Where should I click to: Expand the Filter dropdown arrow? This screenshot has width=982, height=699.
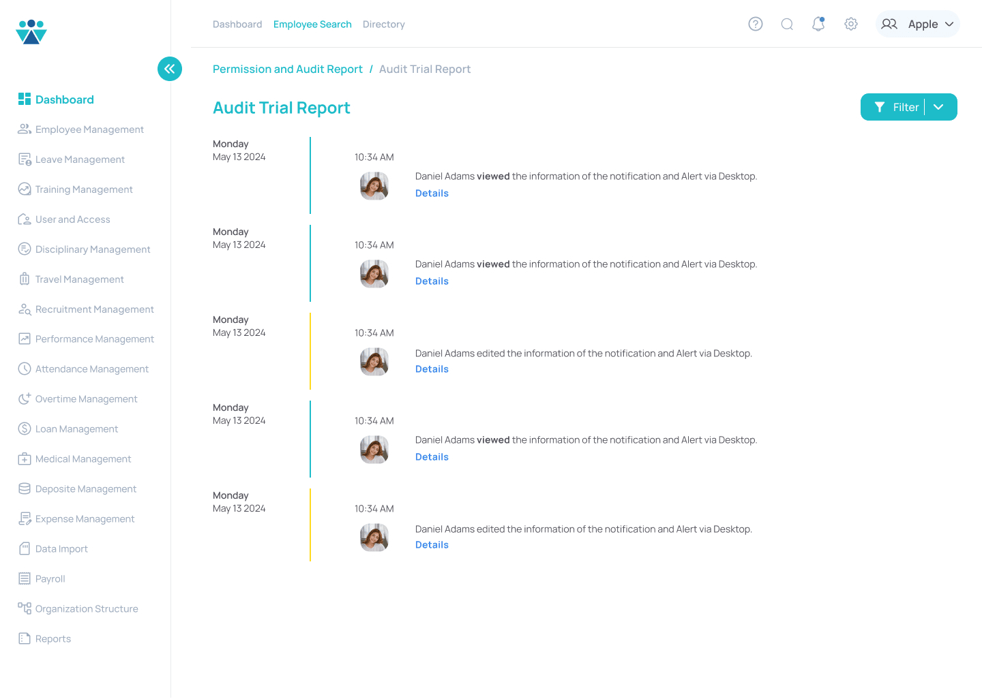point(939,107)
